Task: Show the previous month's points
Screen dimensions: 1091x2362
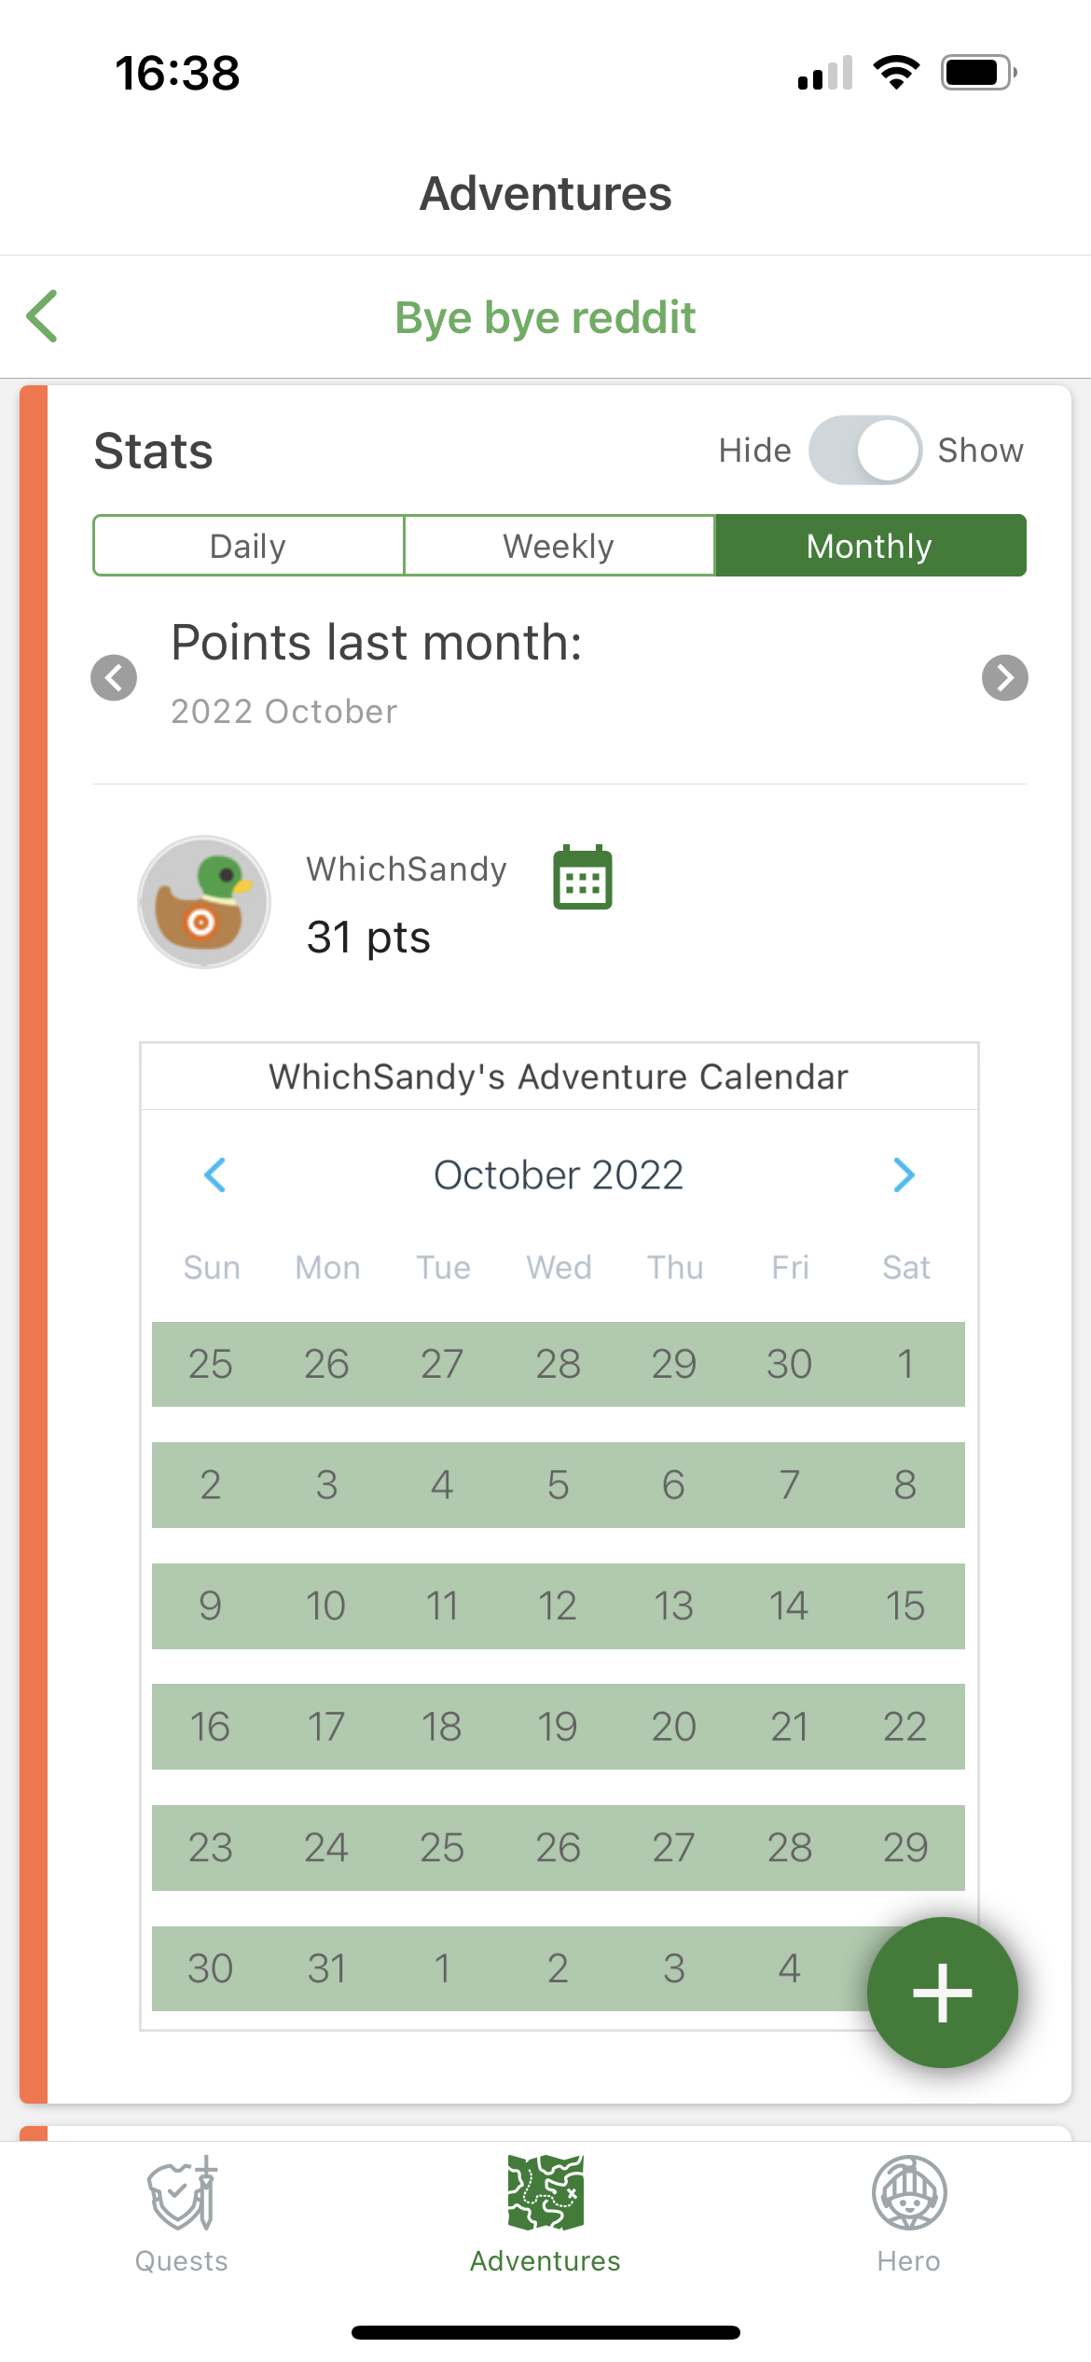Action: pyautogui.click(x=114, y=677)
